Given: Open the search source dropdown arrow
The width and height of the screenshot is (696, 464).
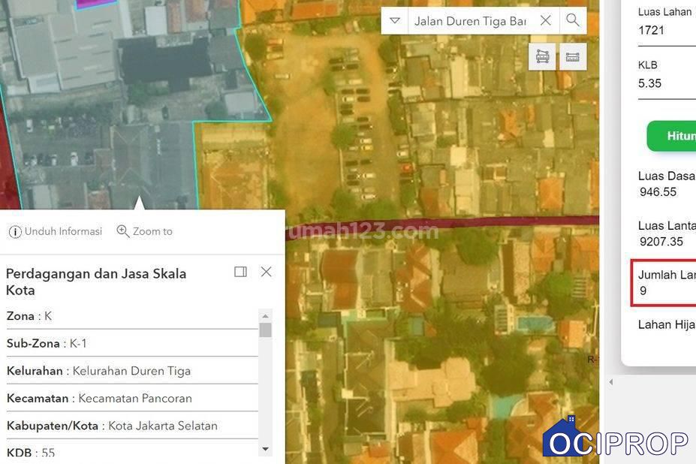Looking at the screenshot, I should coord(395,21).
